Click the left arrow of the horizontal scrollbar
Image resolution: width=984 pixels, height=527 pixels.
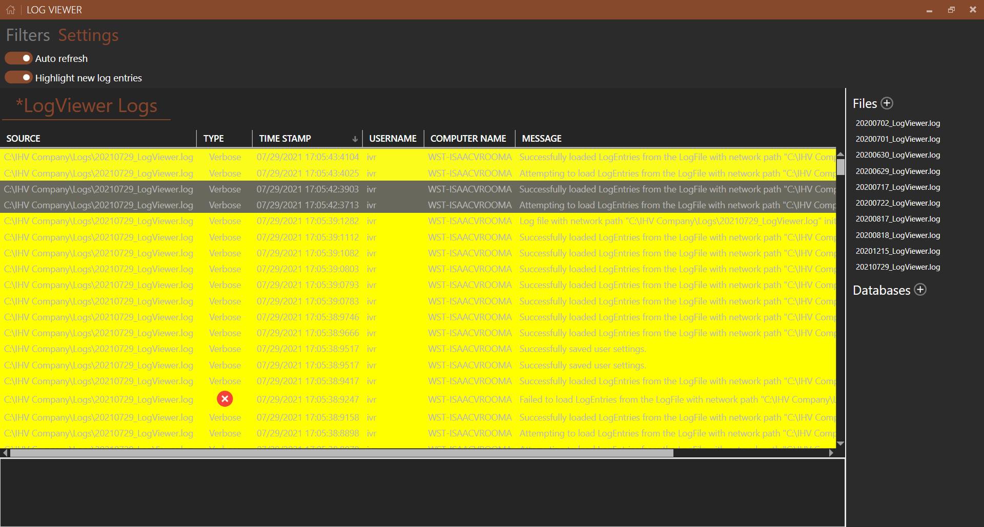(4, 452)
